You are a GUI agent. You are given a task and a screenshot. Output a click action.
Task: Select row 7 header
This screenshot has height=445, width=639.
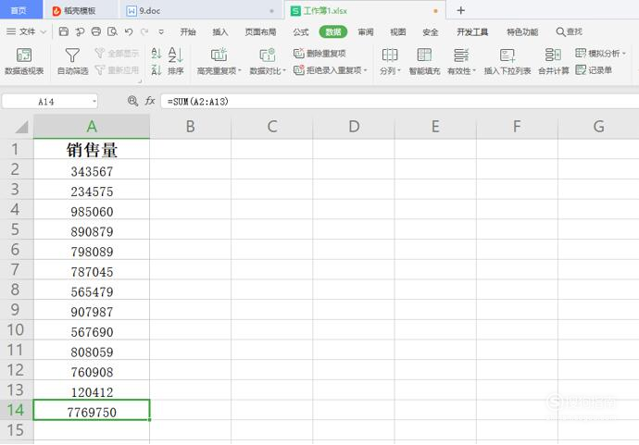point(16,269)
